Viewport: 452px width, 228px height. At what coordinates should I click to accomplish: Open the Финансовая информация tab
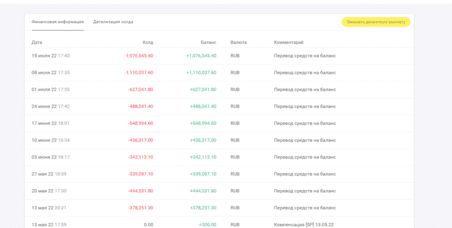58,22
